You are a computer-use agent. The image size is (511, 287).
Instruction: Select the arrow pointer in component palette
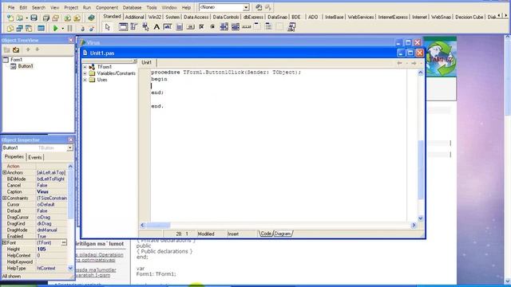click(x=108, y=27)
